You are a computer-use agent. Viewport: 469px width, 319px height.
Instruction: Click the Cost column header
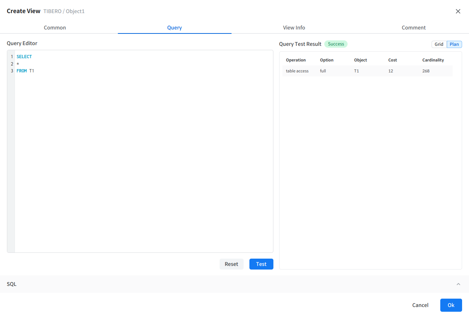tap(392, 60)
